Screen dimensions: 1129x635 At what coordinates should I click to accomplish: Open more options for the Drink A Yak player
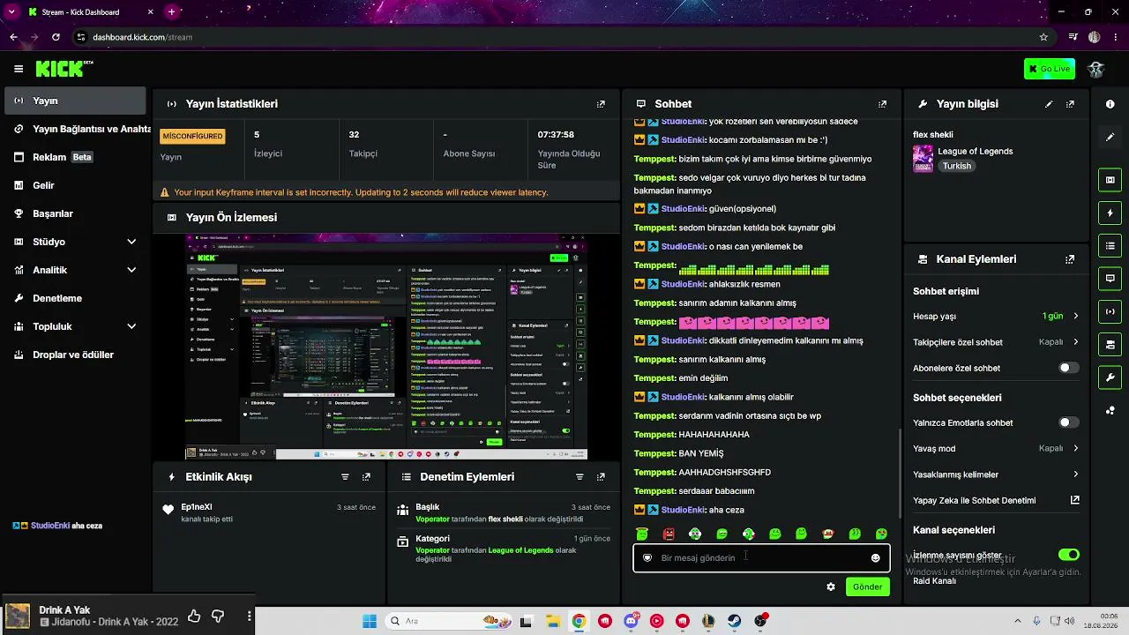[x=250, y=616]
